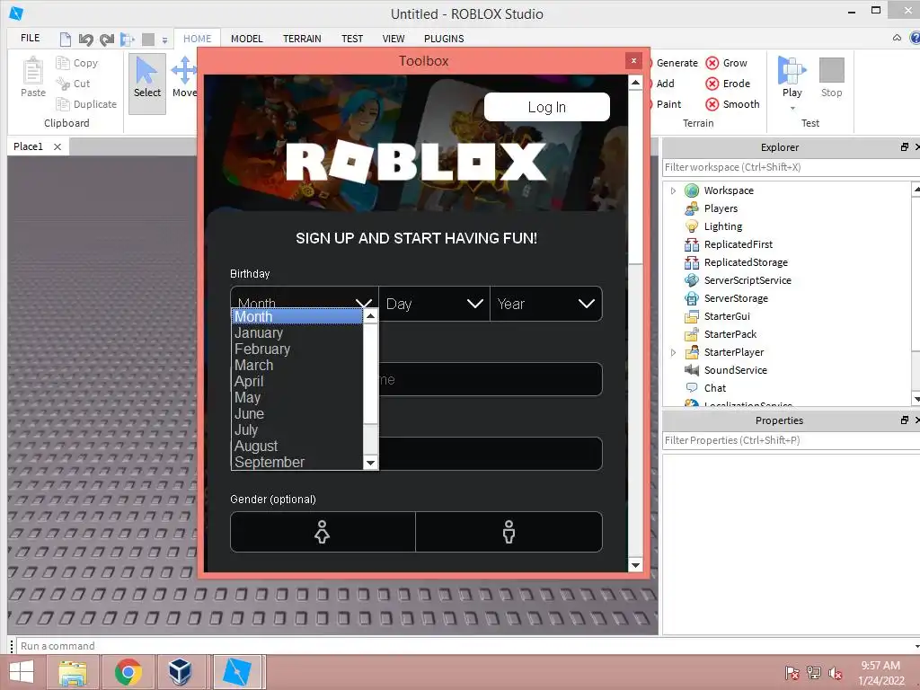Click the Stop test icon
920x690 pixels.
831,70
